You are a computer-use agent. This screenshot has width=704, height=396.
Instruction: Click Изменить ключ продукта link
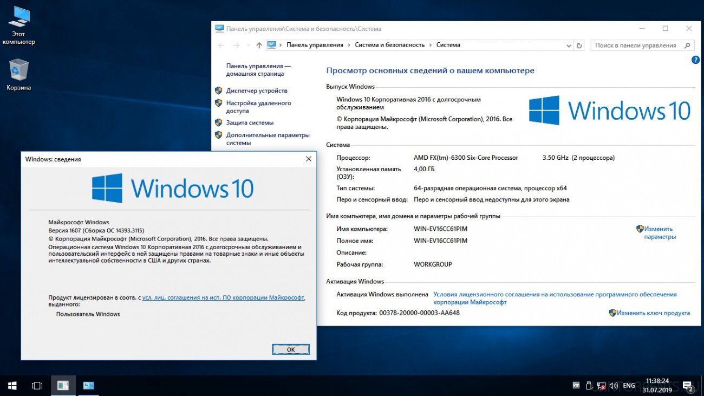pos(653,313)
